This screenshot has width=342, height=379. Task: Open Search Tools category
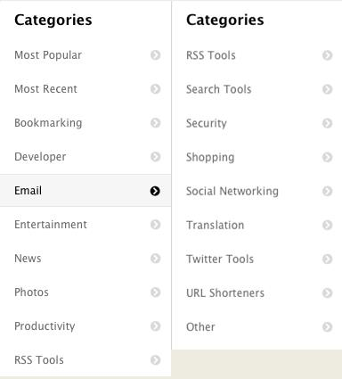point(257,89)
